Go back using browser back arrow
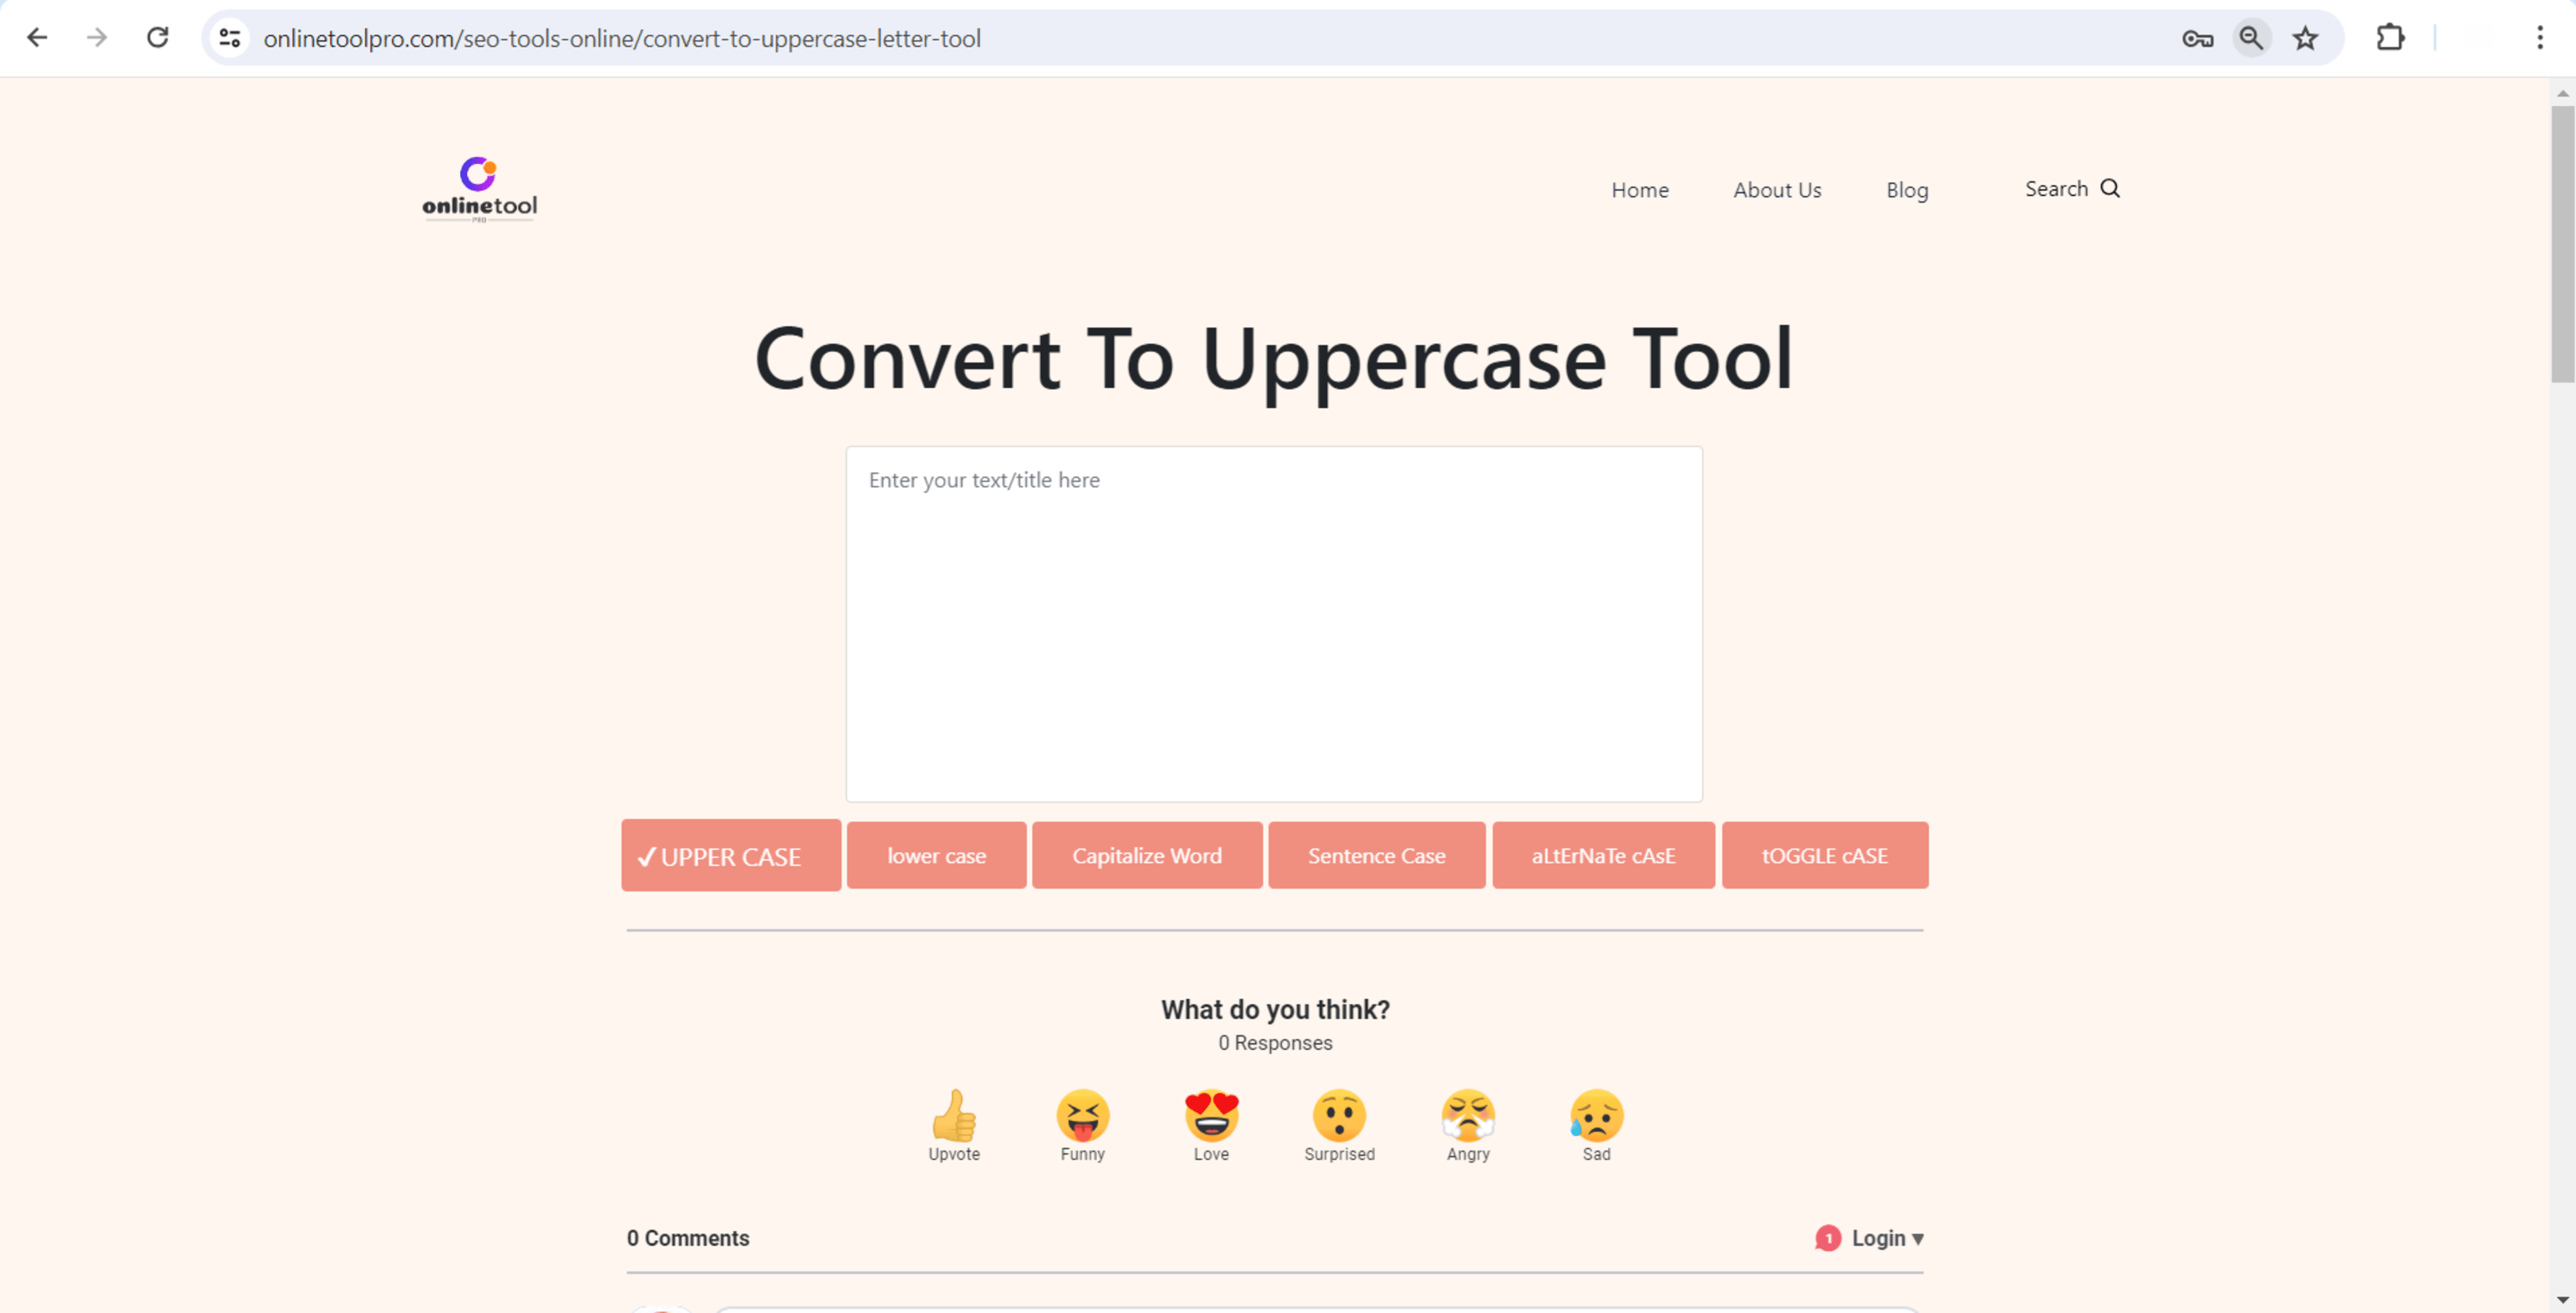The width and height of the screenshot is (2576, 1313). click(x=37, y=38)
